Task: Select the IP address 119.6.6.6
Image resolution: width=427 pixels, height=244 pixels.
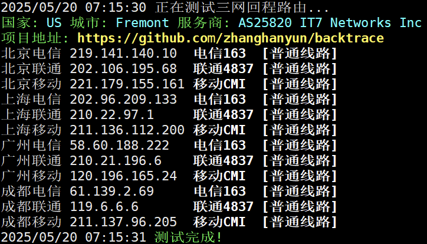Action: pos(104,207)
